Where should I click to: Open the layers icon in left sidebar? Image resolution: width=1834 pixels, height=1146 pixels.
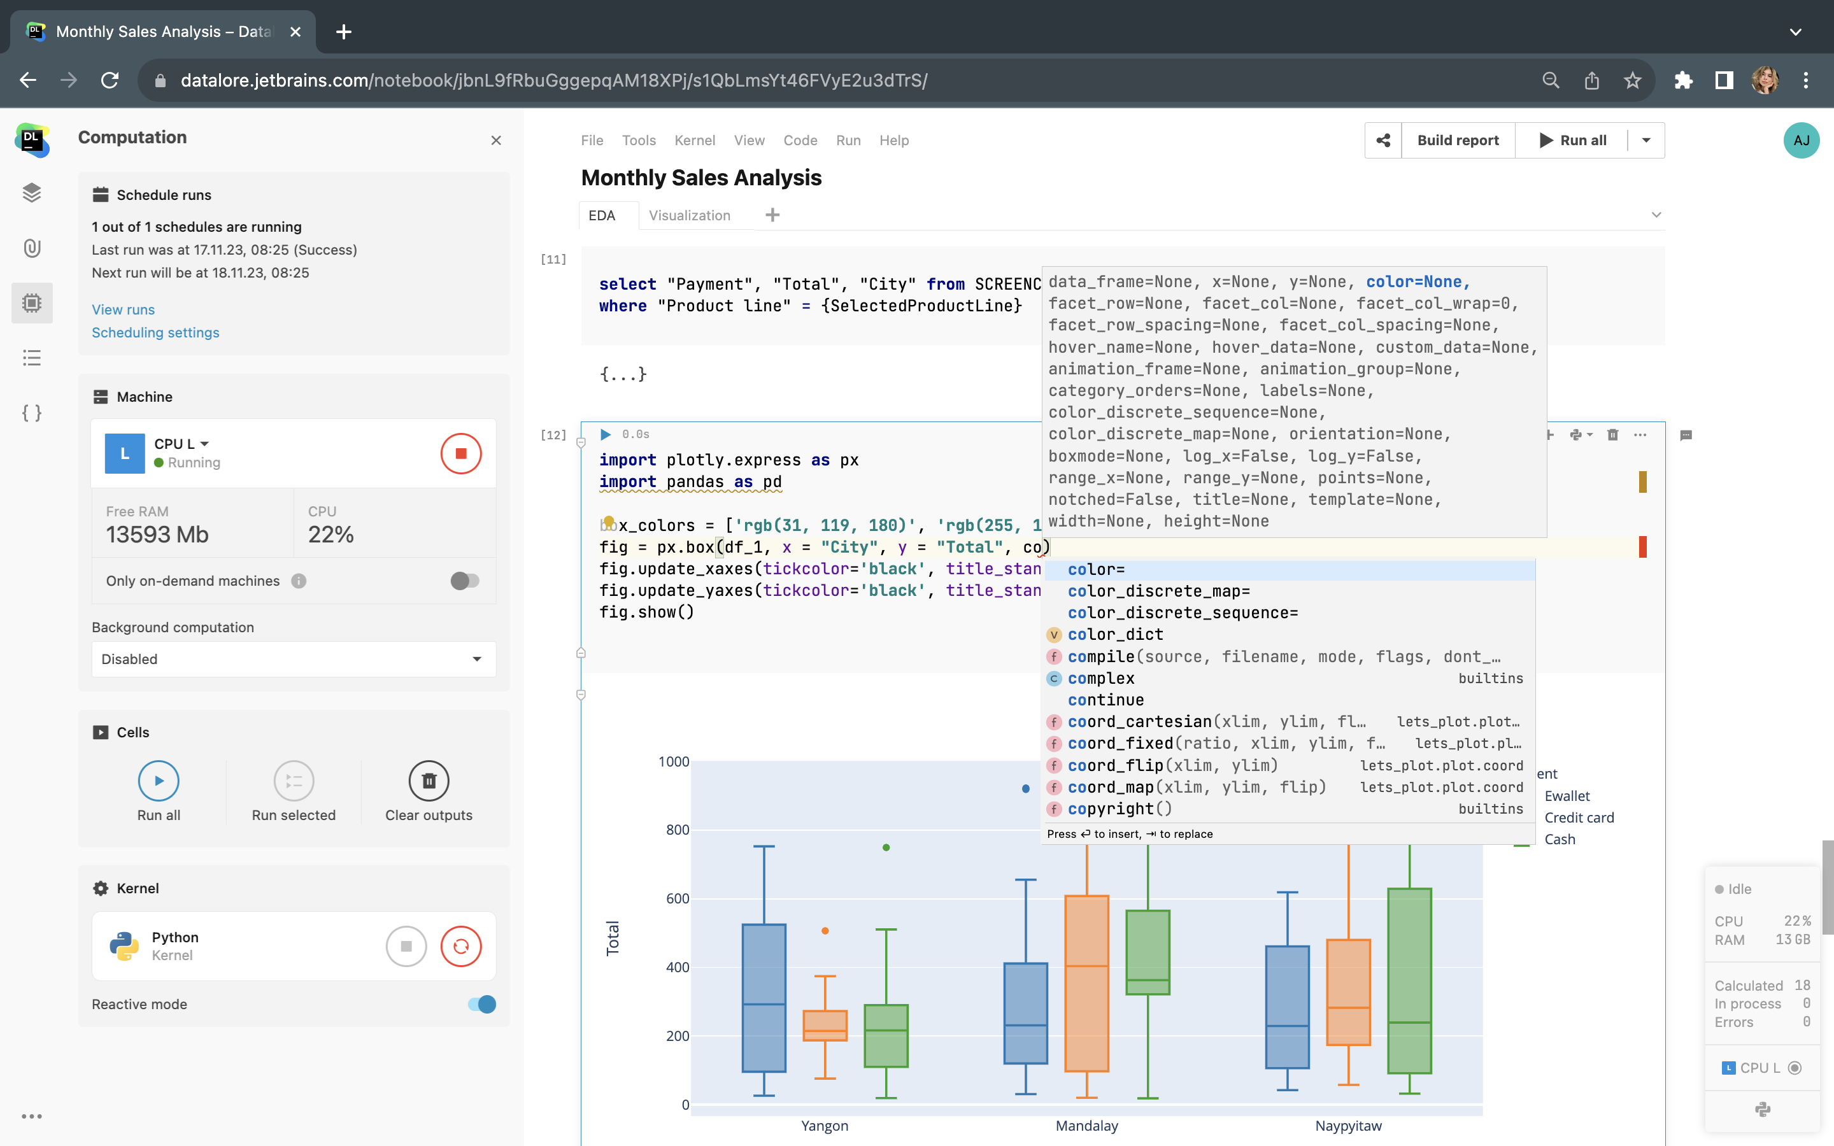32,192
